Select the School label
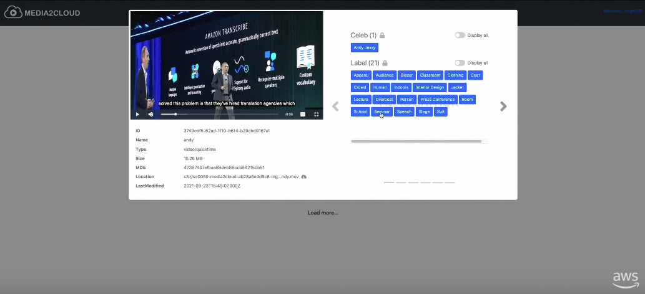Image resolution: width=645 pixels, height=294 pixels. click(360, 111)
